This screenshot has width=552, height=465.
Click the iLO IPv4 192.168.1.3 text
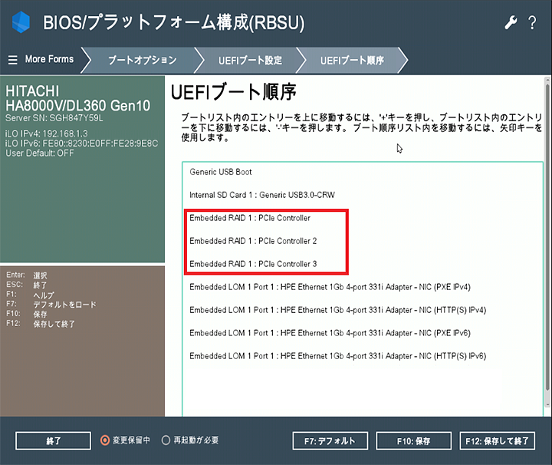point(46,134)
